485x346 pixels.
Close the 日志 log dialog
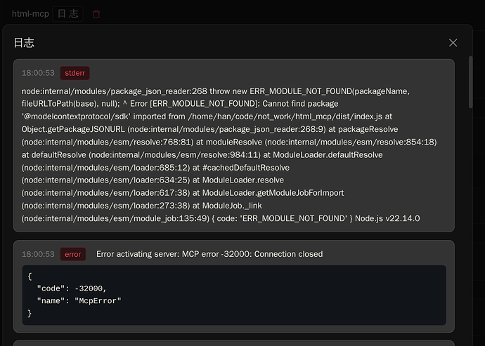[453, 43]
